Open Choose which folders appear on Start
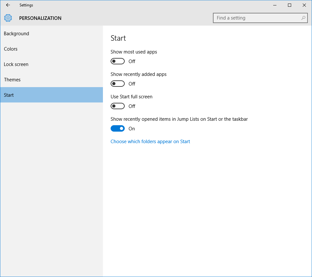312x277 pixels. pyautogui.click(x=150, y=142)
